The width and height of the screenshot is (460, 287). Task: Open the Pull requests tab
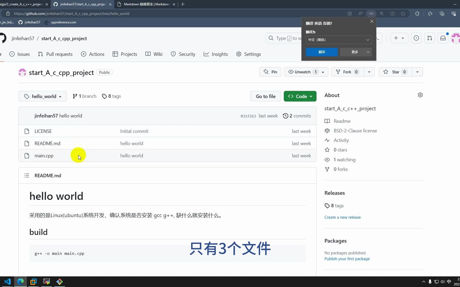(55, 54)
